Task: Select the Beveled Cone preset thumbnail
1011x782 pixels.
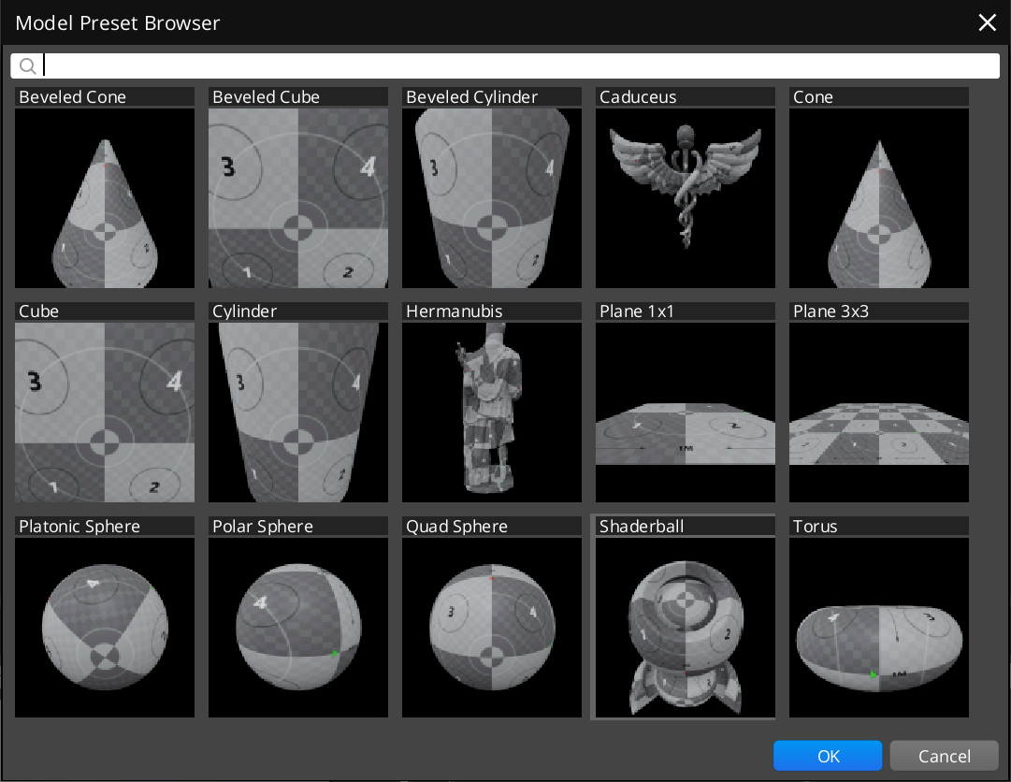Action: [105, 198]
